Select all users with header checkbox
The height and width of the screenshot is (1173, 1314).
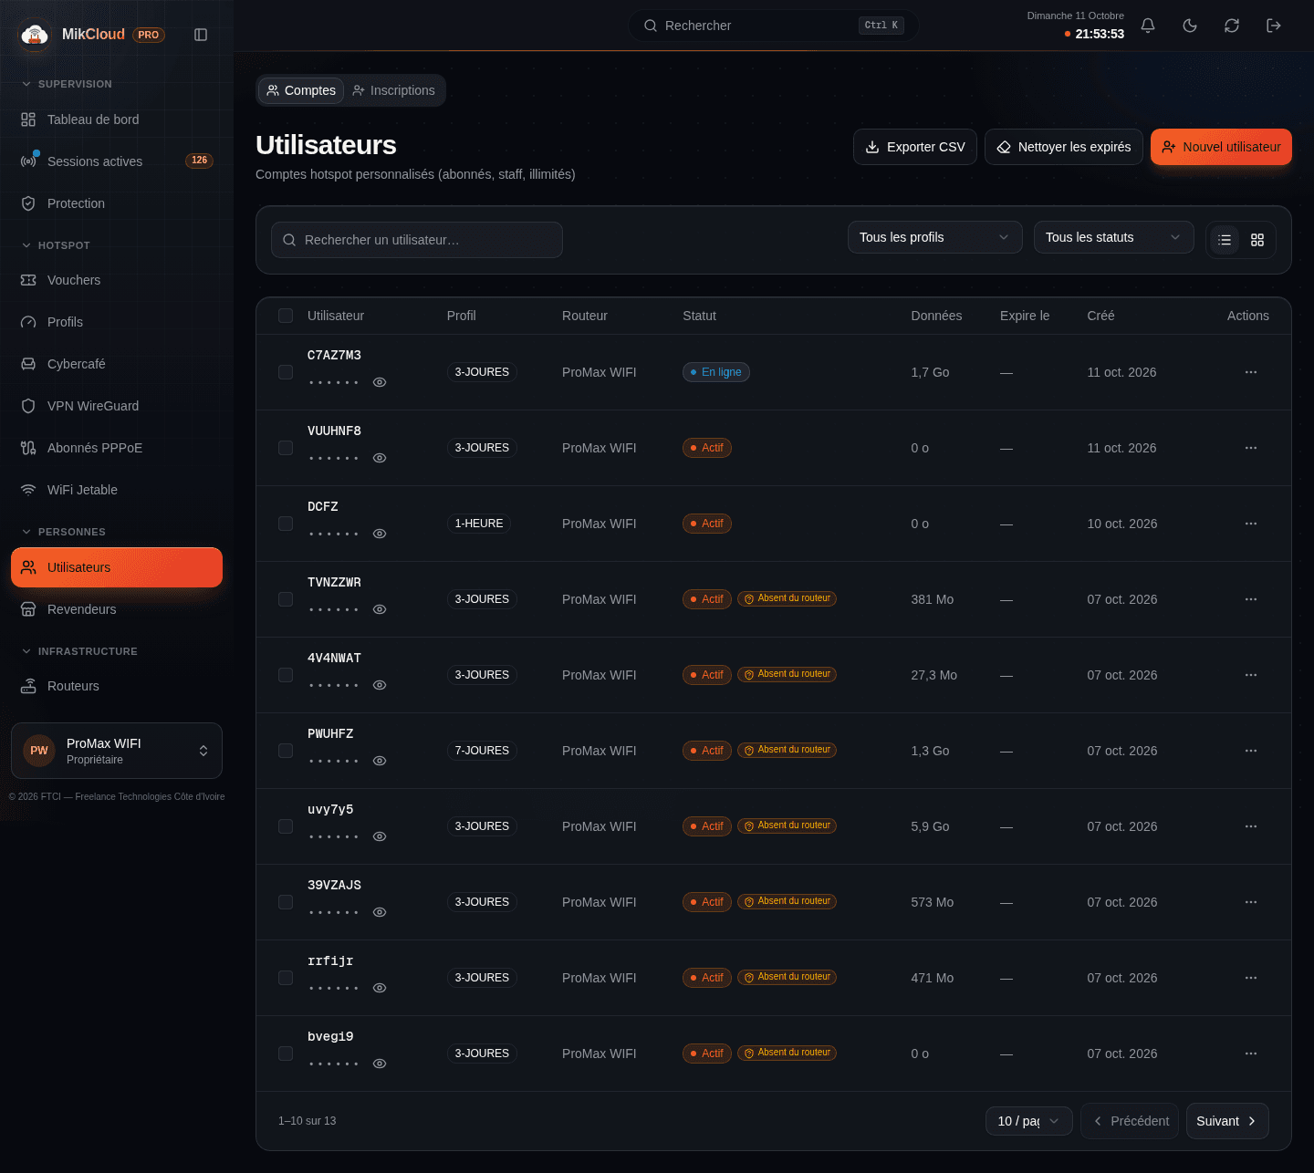point(286,316)
